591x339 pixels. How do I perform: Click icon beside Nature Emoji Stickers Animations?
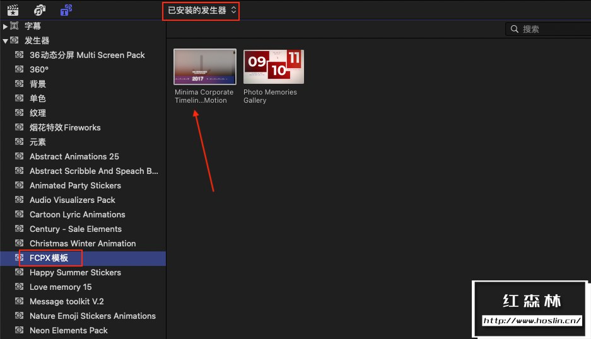19,316
